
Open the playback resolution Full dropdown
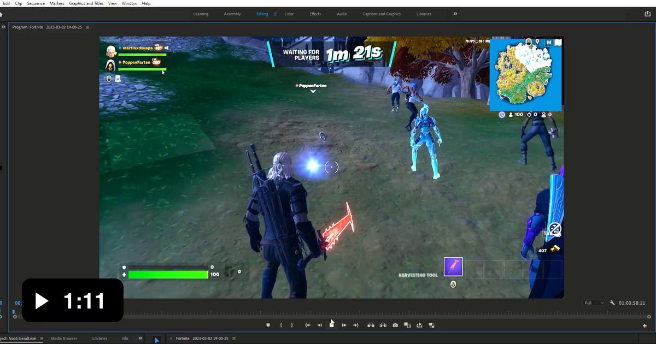[x=594, y=303]
